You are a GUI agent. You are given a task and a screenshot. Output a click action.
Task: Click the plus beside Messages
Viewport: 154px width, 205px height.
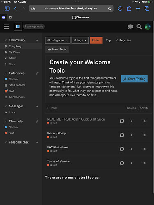coord(37,106)
